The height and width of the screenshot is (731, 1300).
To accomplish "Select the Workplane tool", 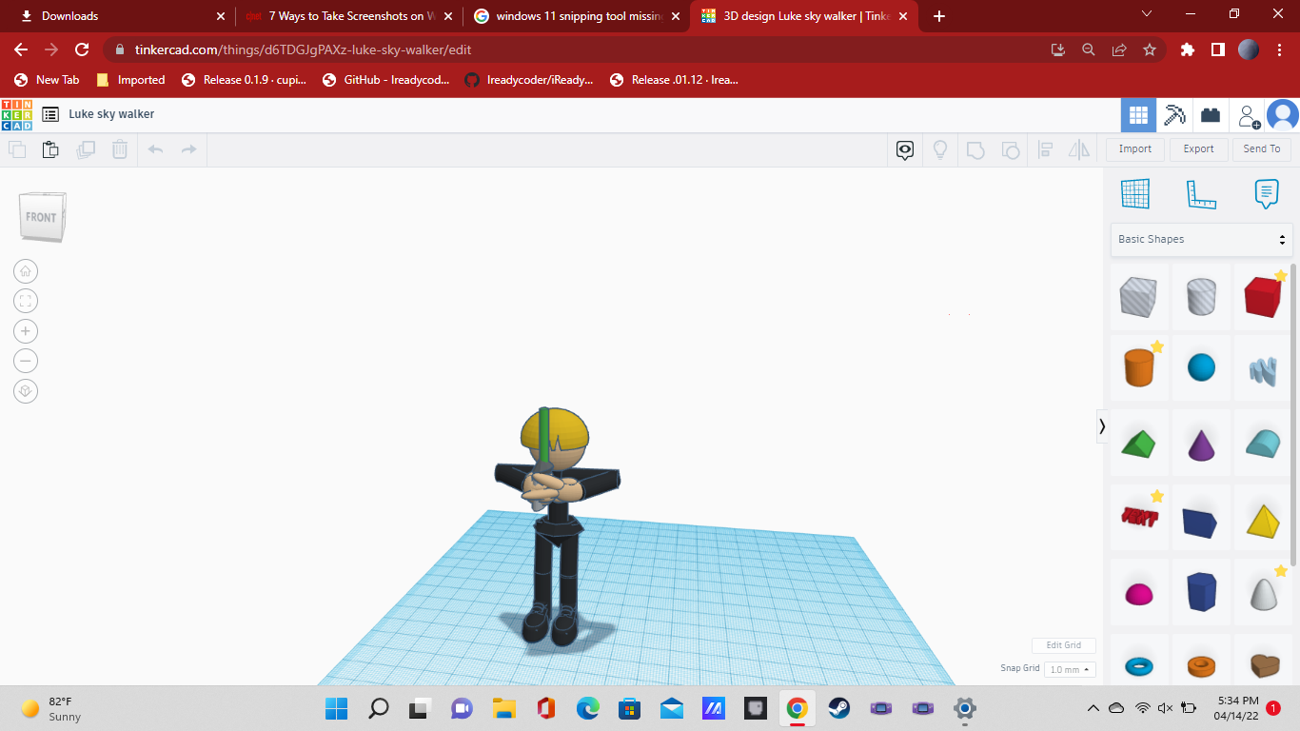I will click(x=1135, y=194).
